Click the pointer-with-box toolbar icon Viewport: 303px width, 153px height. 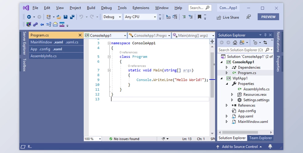[x=168, y=17]
